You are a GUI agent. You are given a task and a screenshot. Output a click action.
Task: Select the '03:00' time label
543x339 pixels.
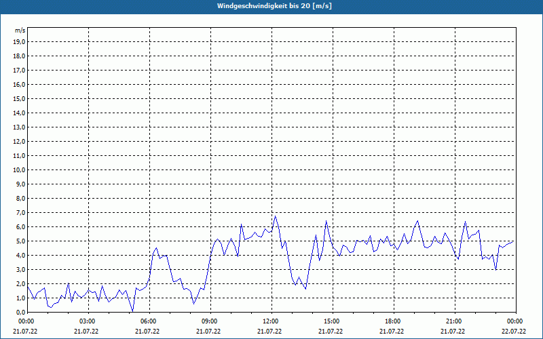tap(88, 321)
